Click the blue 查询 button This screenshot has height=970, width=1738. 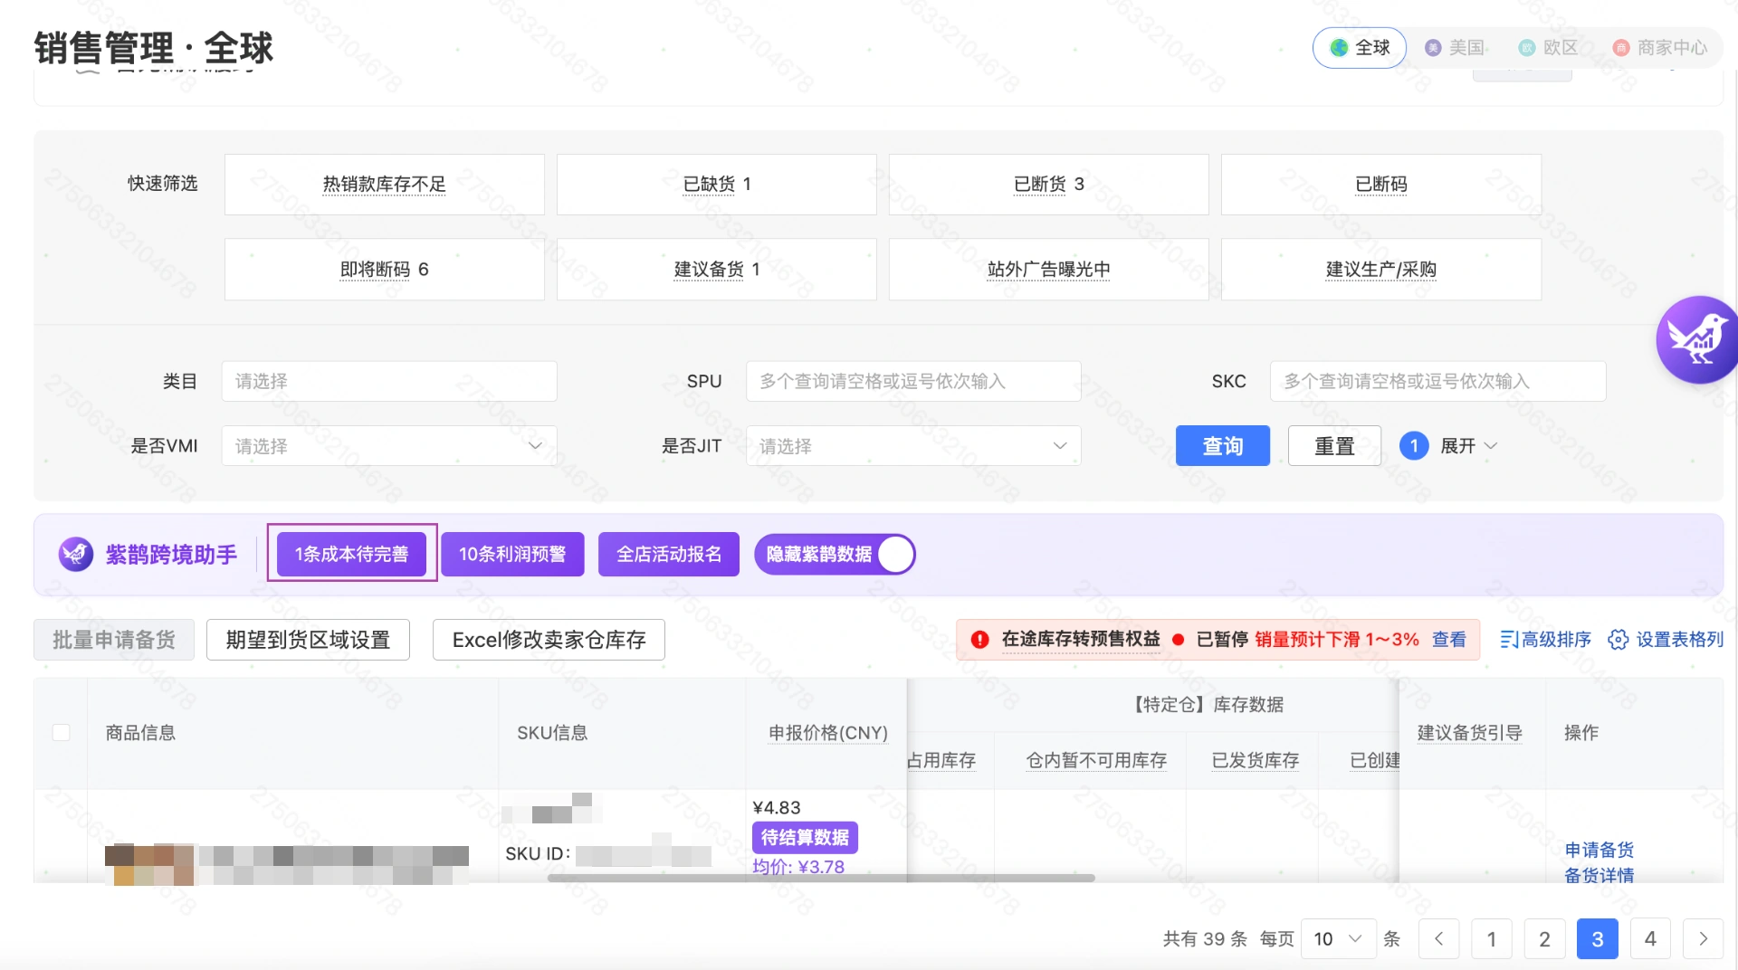pyautogui.click(x=1223, y=446)
